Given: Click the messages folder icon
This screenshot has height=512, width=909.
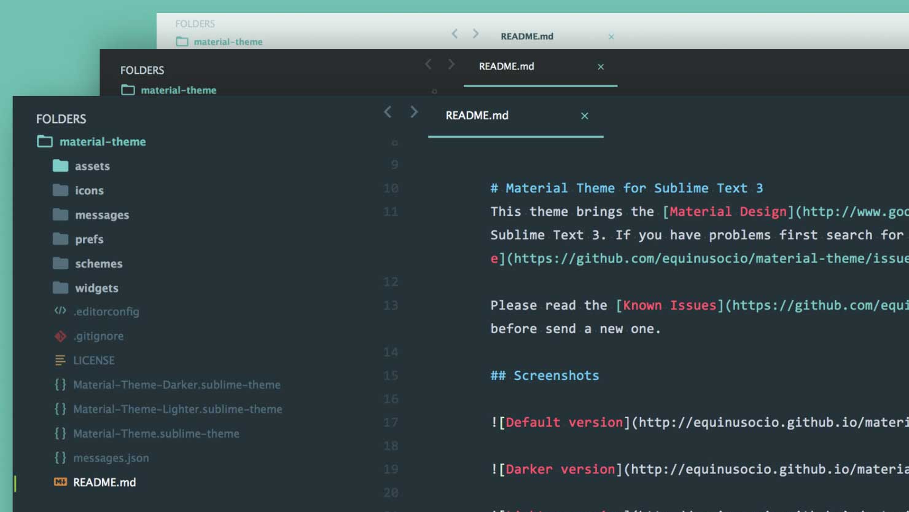Looking at the screenshot, I should pyautogui.click(x=60, y=215).
